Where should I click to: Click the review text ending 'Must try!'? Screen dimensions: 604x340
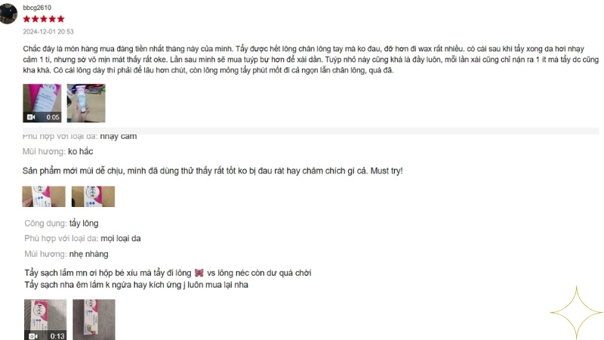click(x=212, y=171)
